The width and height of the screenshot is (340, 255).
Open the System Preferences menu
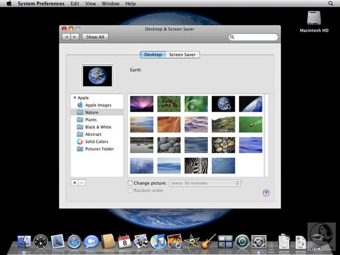[x=41, y=3]
